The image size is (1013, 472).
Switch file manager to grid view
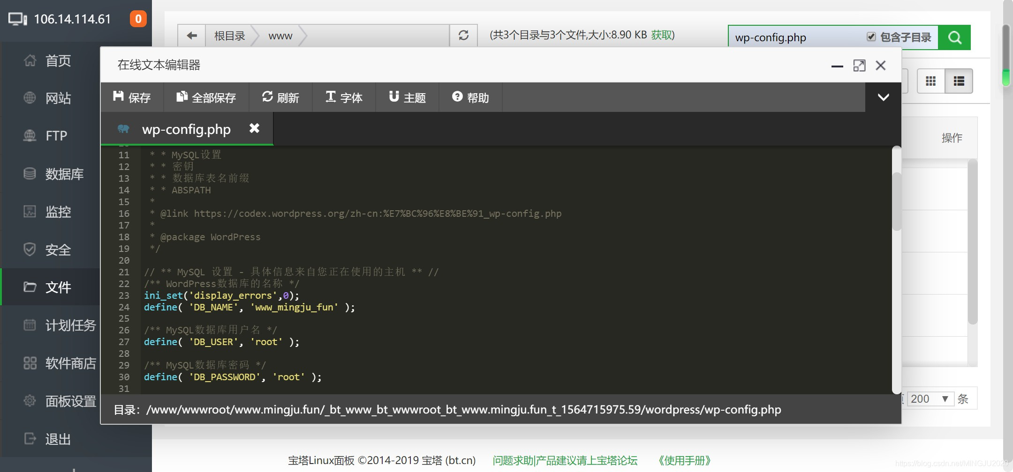(x=930, y=81)
